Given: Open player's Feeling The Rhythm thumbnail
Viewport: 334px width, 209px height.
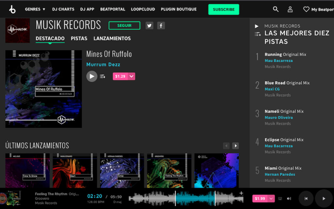Looking at the screenshot, I should click(x=14, y=198).
